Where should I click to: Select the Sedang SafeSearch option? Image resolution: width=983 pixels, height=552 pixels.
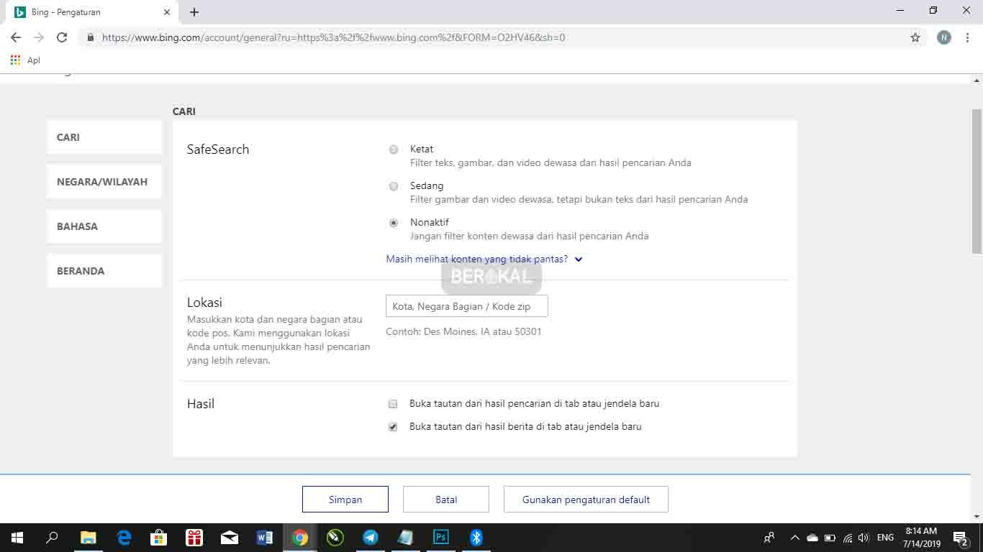(x=393, y=186)
